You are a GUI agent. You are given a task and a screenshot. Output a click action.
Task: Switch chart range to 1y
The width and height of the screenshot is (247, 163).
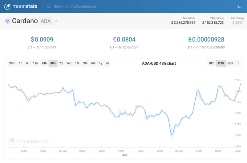pos(101,63)
